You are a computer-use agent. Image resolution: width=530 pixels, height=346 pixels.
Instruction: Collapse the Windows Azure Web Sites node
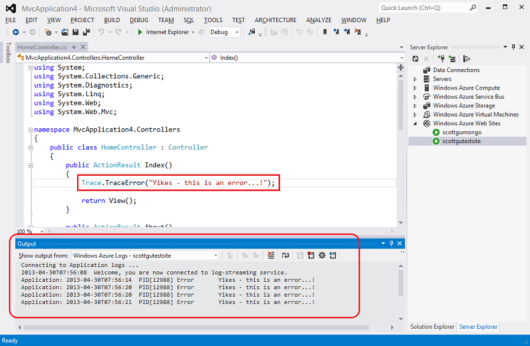coord(415,124)
